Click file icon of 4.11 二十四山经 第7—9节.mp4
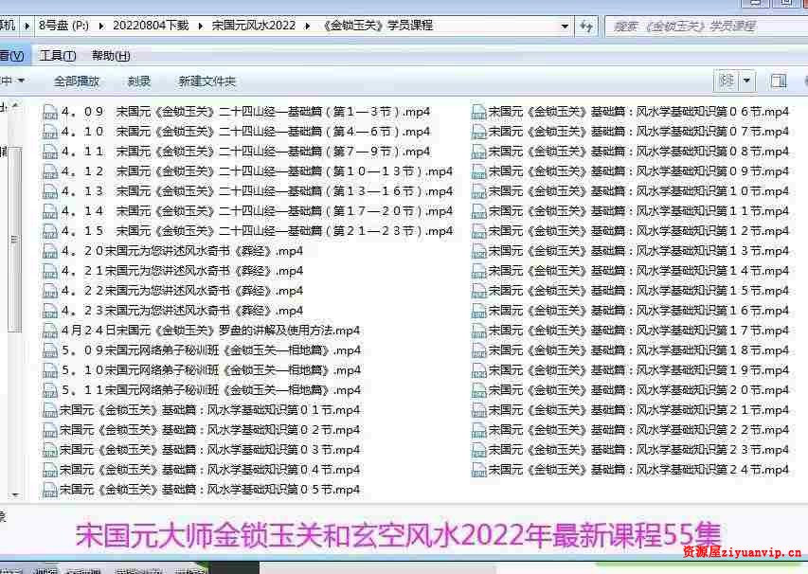 50,152
